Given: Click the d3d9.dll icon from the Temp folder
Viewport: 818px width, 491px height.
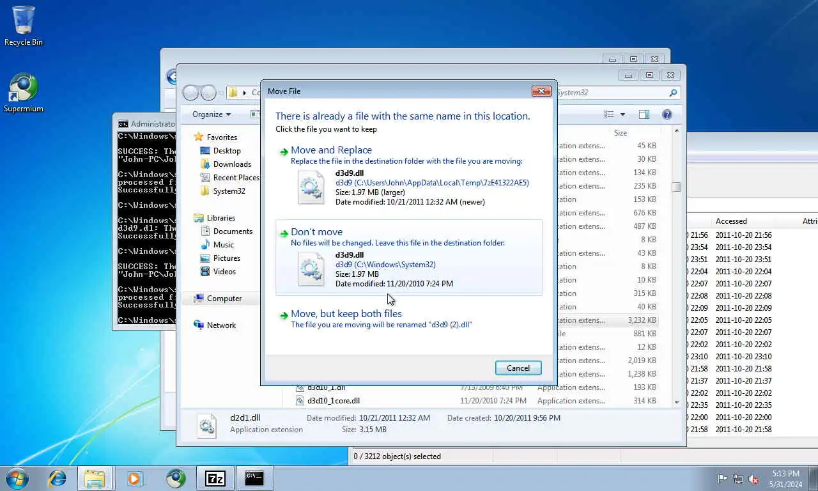Looking at the screenshot, I should coord(311,187).
